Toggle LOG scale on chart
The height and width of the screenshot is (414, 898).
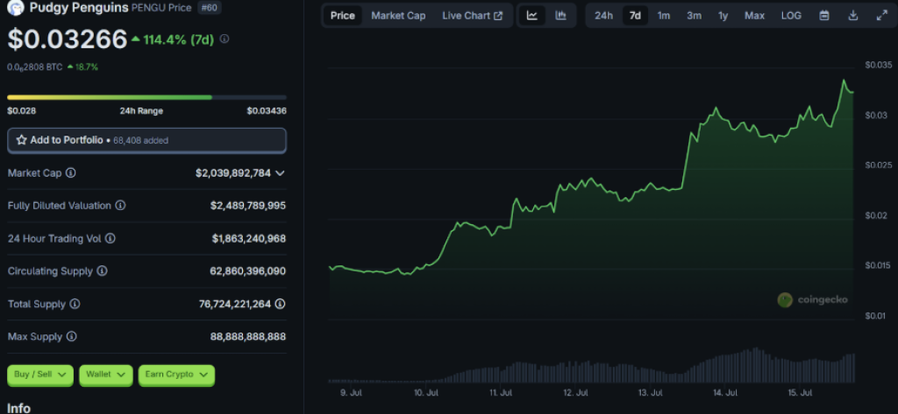coord(792,16)
